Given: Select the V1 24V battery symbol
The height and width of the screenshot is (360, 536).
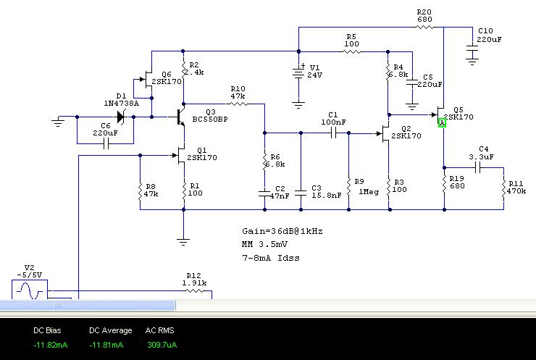Looking at the screenshot, I should (298, 72).
